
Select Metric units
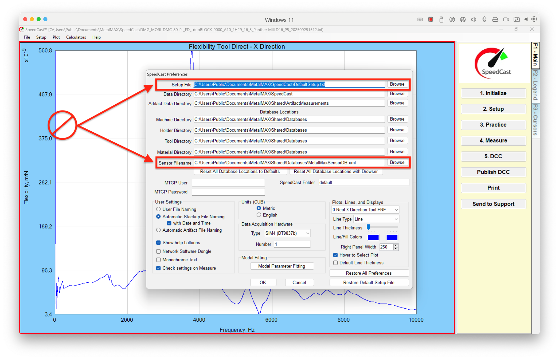pyautogui.click(x=259, y=208)
